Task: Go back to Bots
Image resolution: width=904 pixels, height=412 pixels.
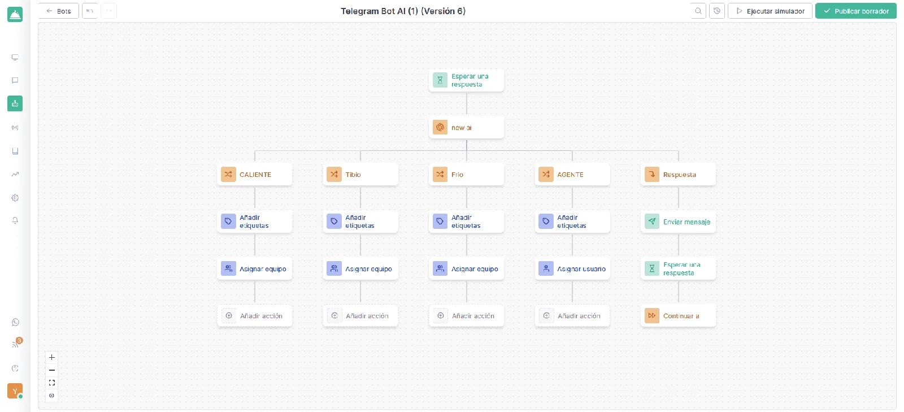Action: click(x=58, y=11)
